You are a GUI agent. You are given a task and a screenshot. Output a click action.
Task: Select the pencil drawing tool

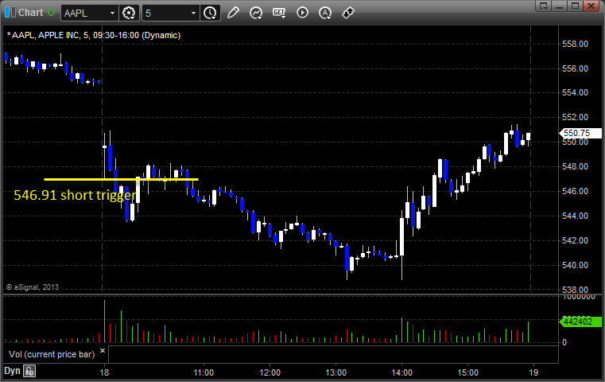coord(233,13)
